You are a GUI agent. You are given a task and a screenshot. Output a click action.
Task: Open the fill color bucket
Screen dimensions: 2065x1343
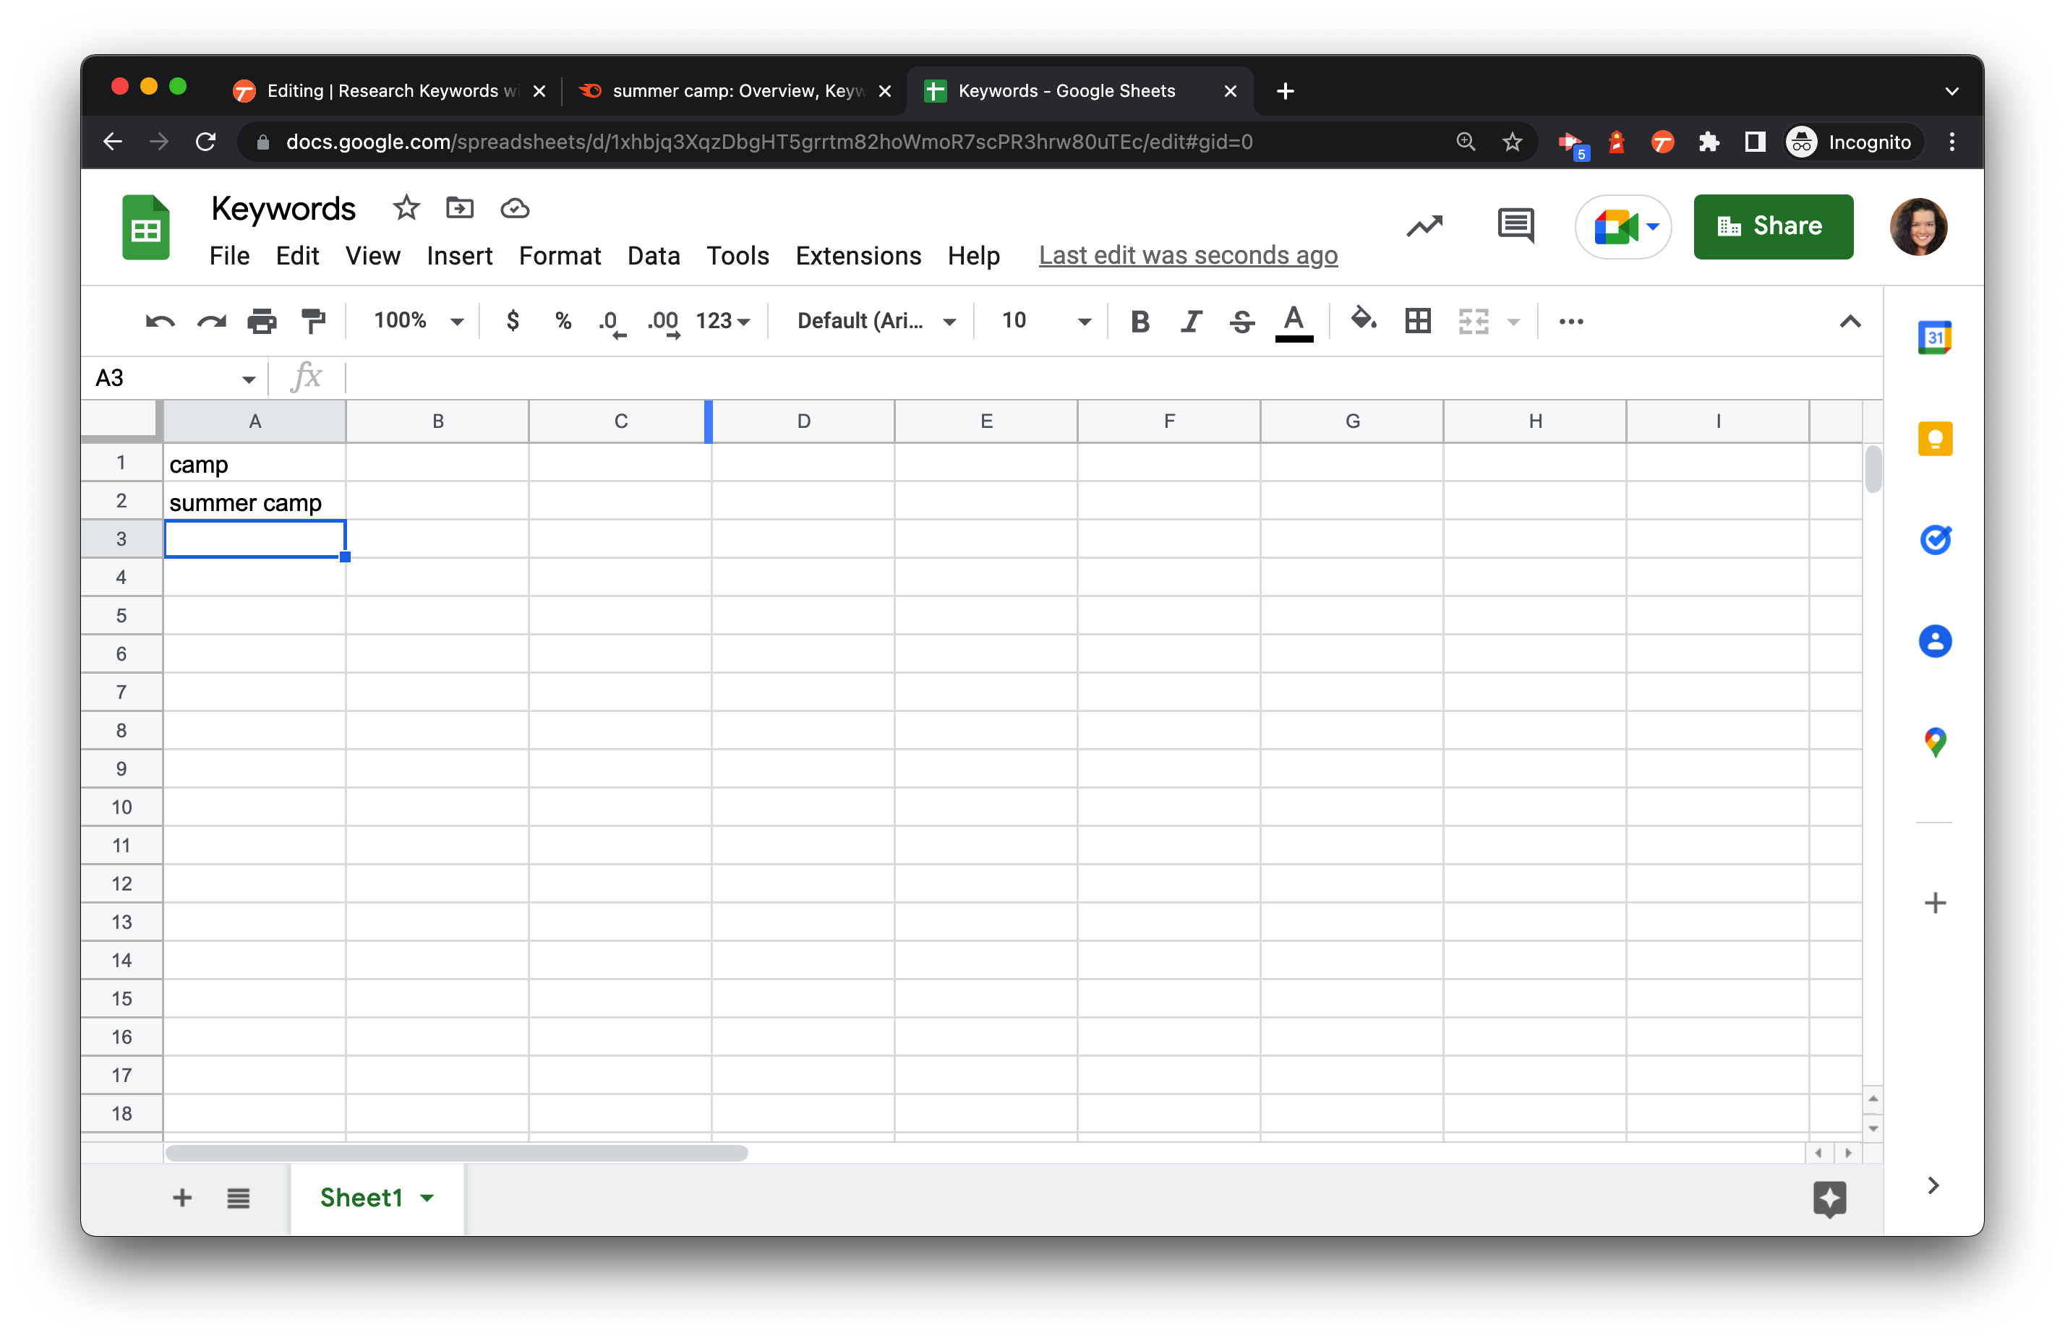click(1363, 320)
